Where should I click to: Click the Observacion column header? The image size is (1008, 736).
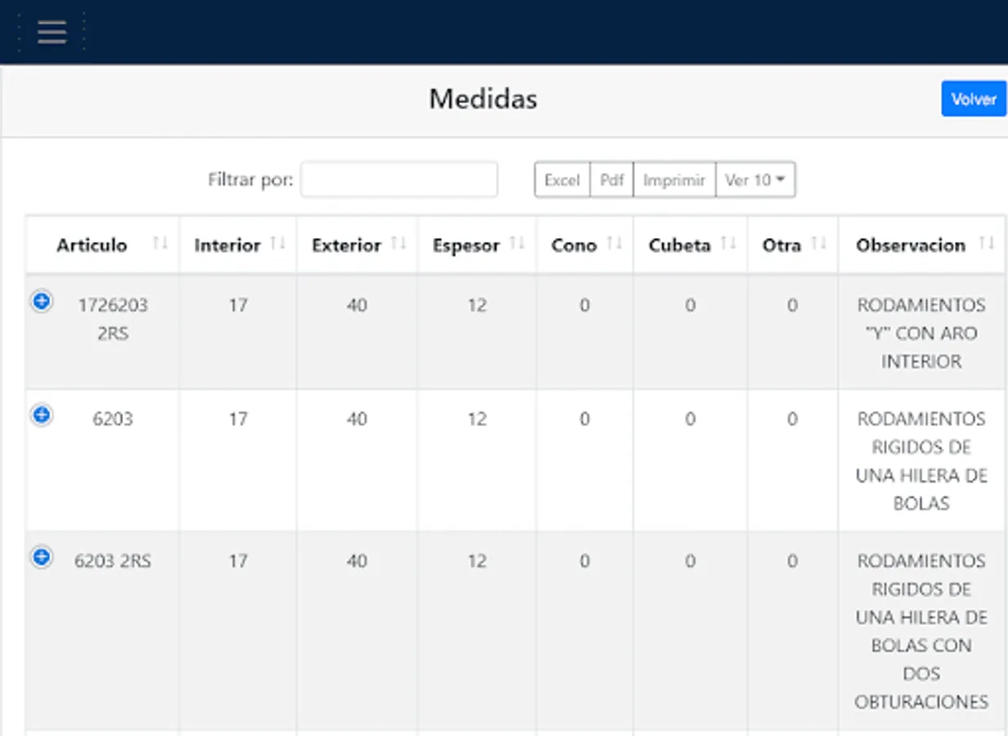coord(910,245)
